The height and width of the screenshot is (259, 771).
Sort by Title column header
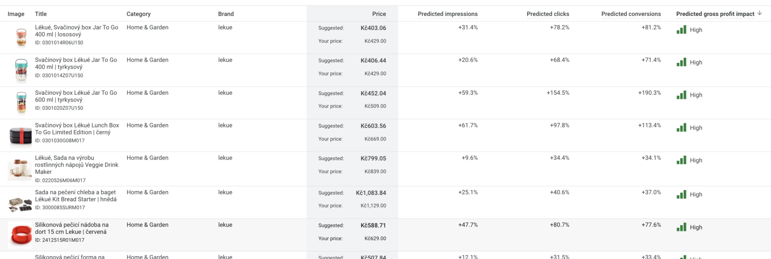coord(41,14)
